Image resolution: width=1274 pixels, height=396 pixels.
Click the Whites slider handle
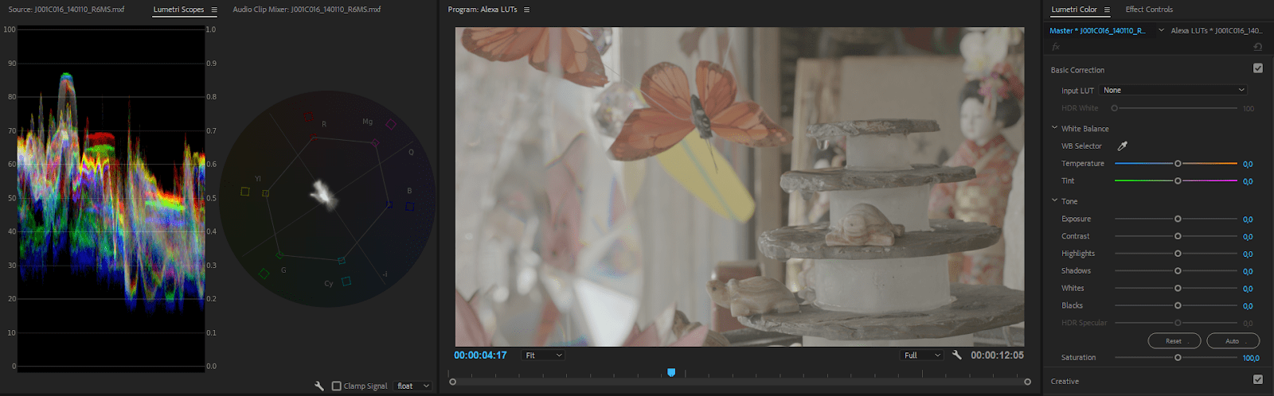[x=1178, y=288]
